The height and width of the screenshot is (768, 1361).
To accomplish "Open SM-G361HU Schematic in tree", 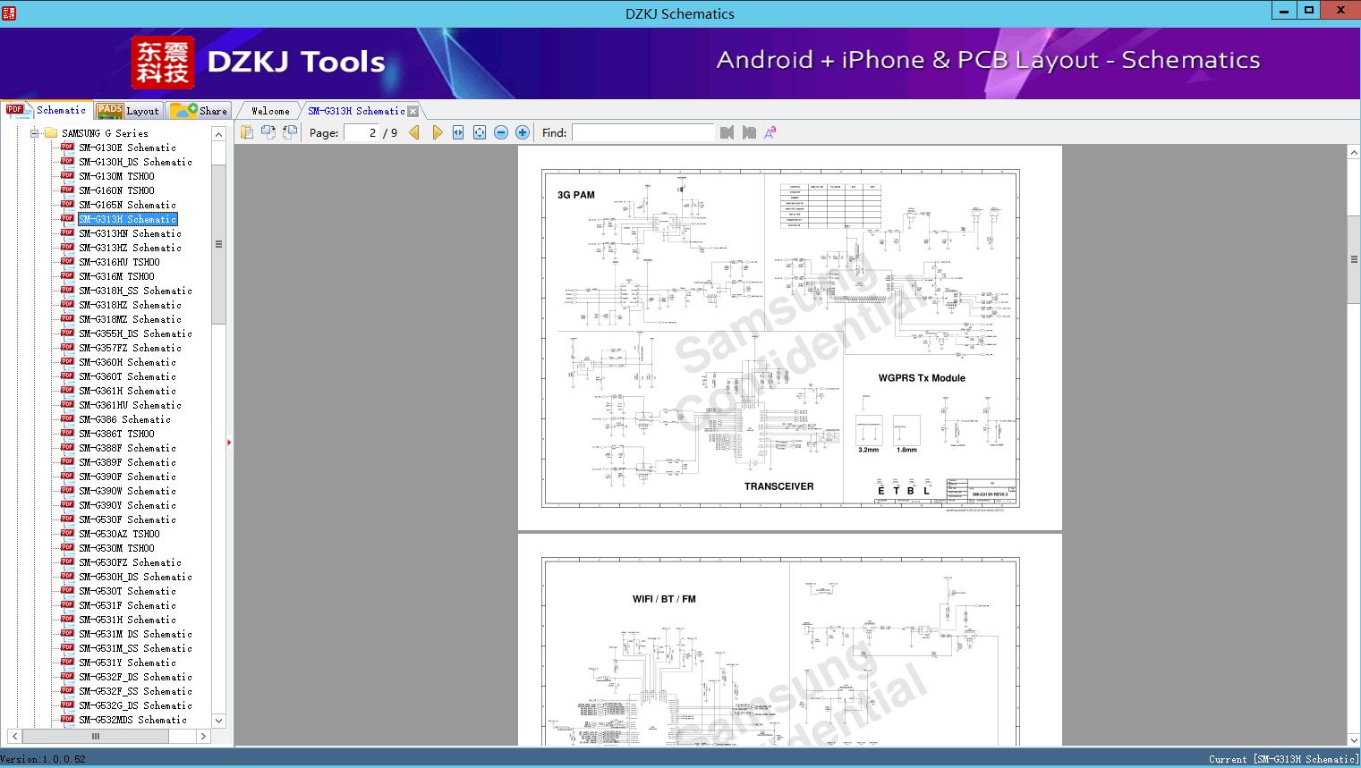I will click(130, 405).
